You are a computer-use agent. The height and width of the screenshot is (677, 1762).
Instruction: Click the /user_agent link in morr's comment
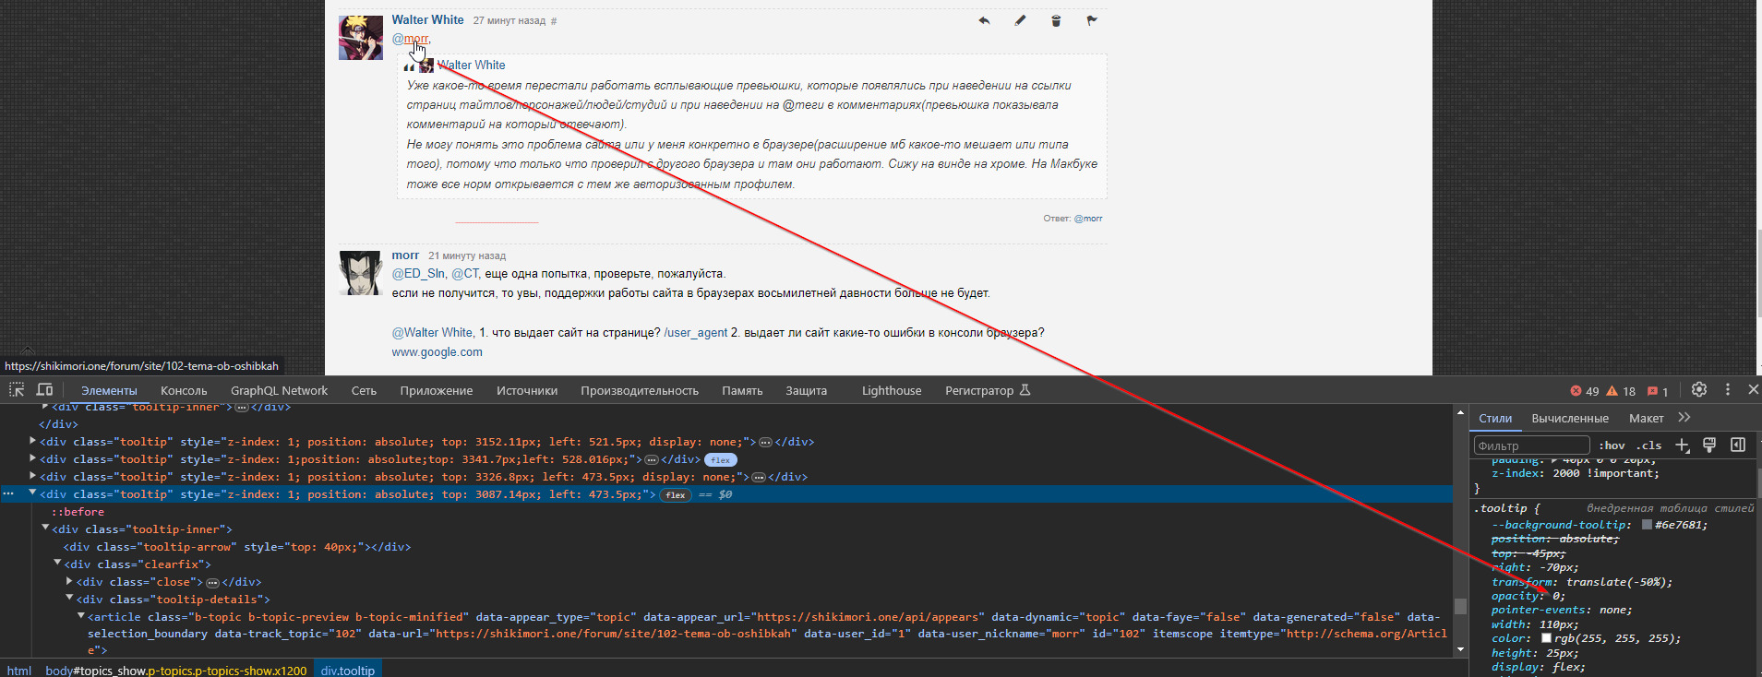(x=695, y=333)
